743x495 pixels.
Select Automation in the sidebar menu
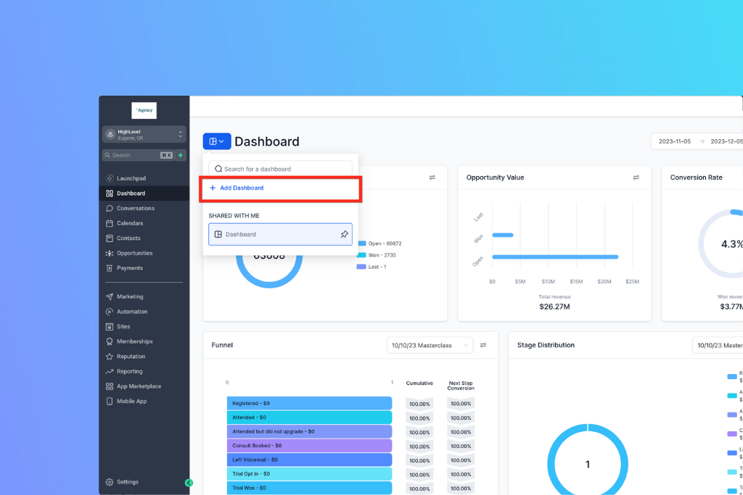pyautogui.click(x=131, y=312)
